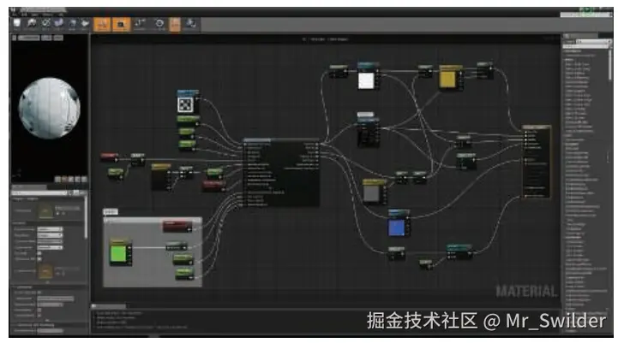Viewport: 618px width, 343px height.
Task: Select the material output node on right
Action: (x=536, y=162)
